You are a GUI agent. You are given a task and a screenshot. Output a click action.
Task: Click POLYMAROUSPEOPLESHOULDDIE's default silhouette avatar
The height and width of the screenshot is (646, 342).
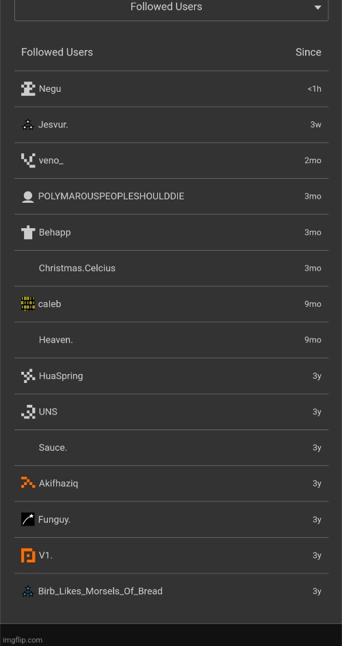pyautogui.click(x=27, y=197)
